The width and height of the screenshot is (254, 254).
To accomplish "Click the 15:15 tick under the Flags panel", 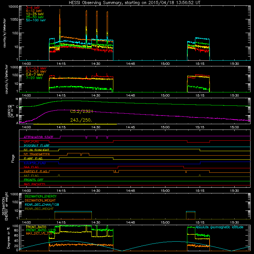I will (x=200, y=191).
